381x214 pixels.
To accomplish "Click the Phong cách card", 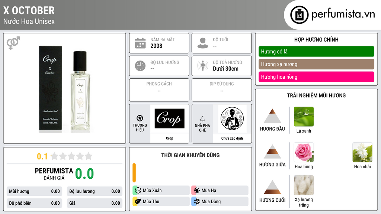I will coord(159,90).
